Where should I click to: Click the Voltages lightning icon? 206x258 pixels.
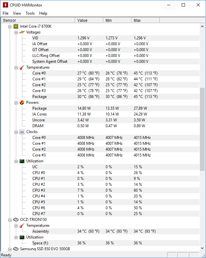point(22,32)
